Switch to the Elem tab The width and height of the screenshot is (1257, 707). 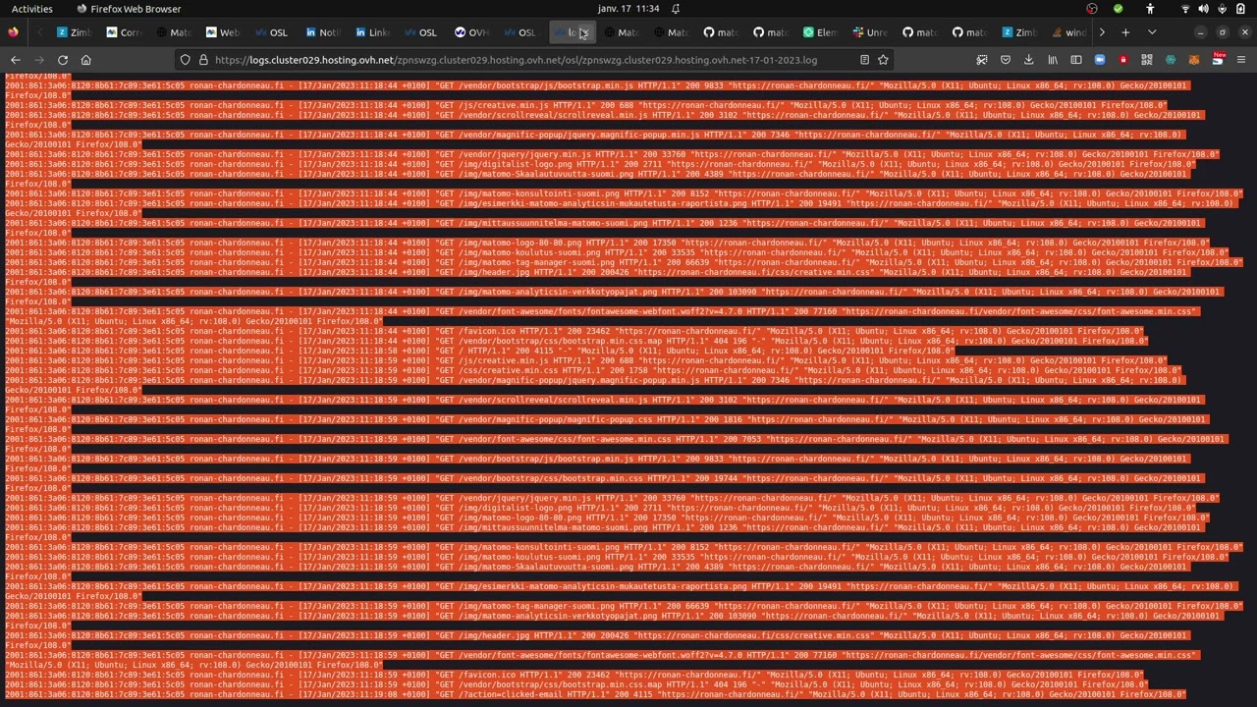(x=821, y=32)
